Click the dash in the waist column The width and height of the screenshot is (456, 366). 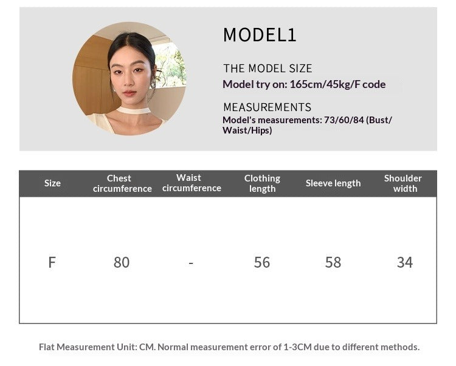click(191, 263)
